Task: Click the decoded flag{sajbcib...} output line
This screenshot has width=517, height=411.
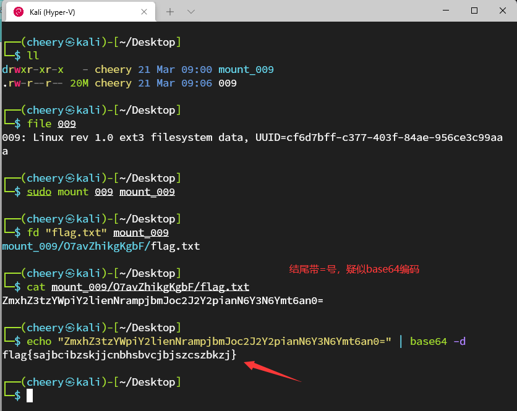Action: coord(119,355)
